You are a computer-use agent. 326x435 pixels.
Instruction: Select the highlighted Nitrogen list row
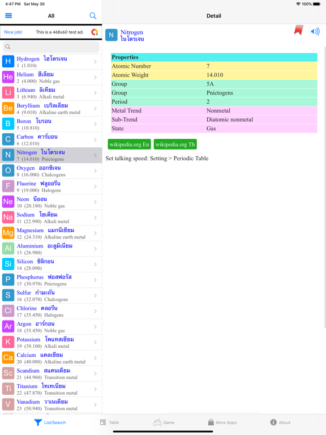click(x=51, y=155)
